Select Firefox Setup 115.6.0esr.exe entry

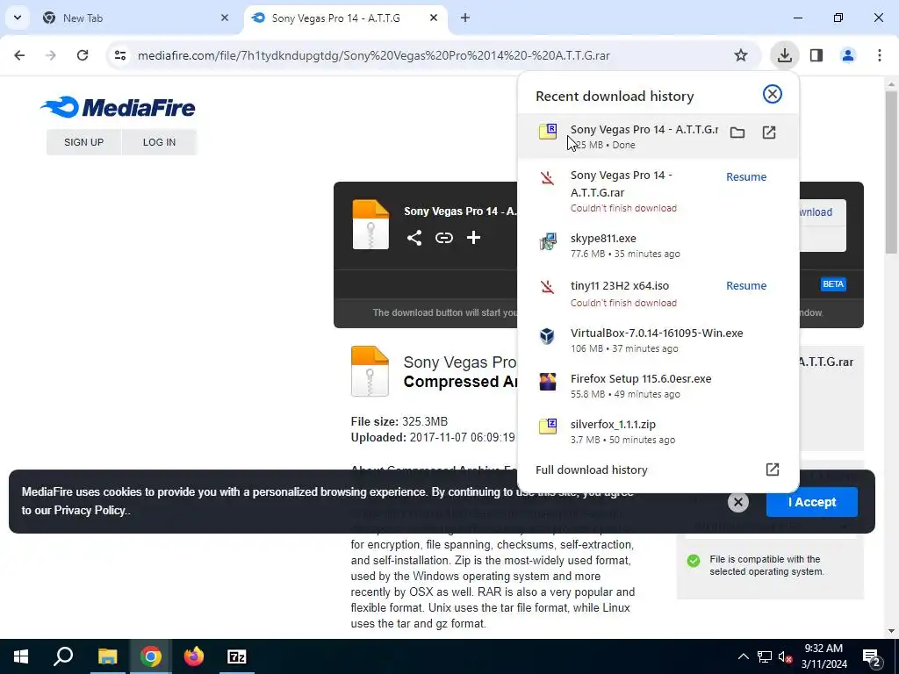click(x=658, y=386)
